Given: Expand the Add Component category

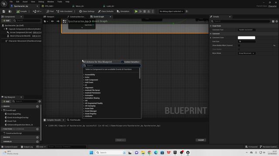Looking at the screenshot, I should tap(92, 80).
